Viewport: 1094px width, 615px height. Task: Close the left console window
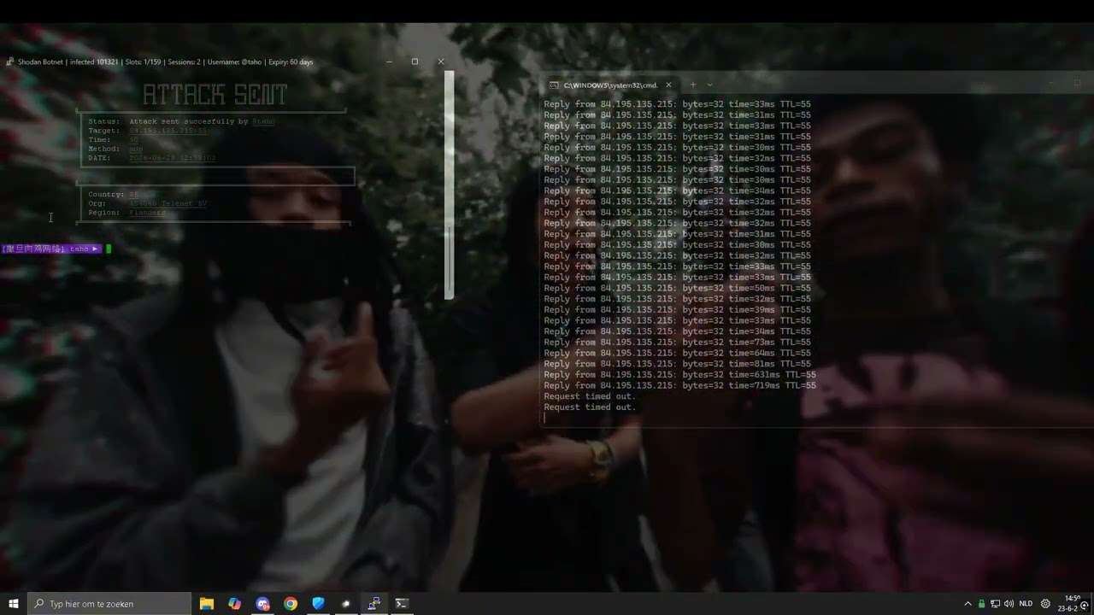[x=441, y=61]
